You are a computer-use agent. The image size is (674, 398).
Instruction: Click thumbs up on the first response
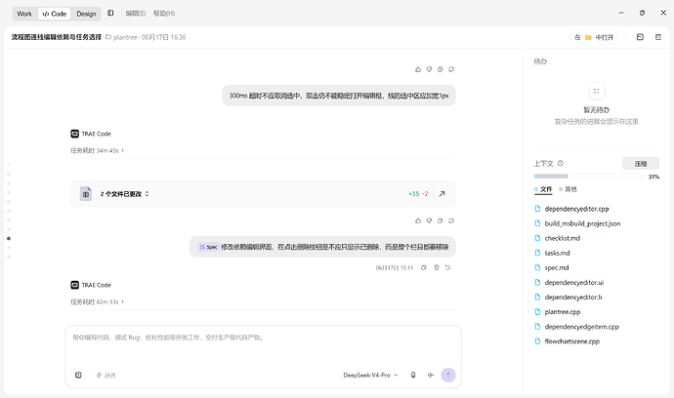point(418,69)
